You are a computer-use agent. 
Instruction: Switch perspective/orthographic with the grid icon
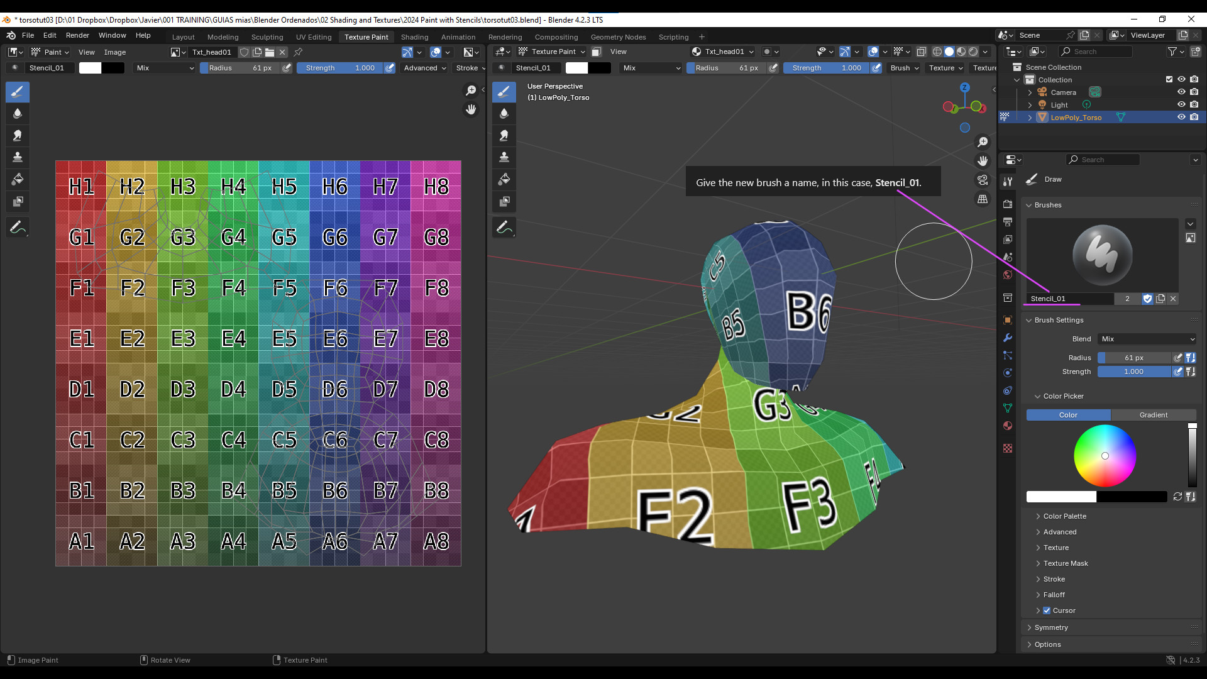[x=983, y=199]
